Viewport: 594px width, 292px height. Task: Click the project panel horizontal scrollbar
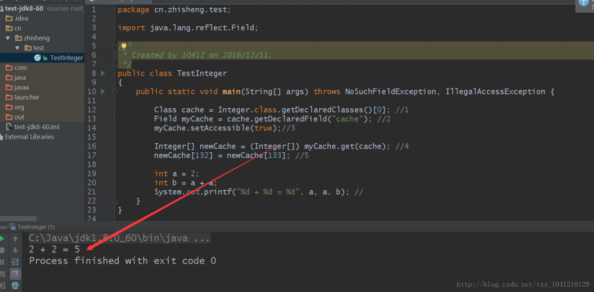tap(18, 218)
